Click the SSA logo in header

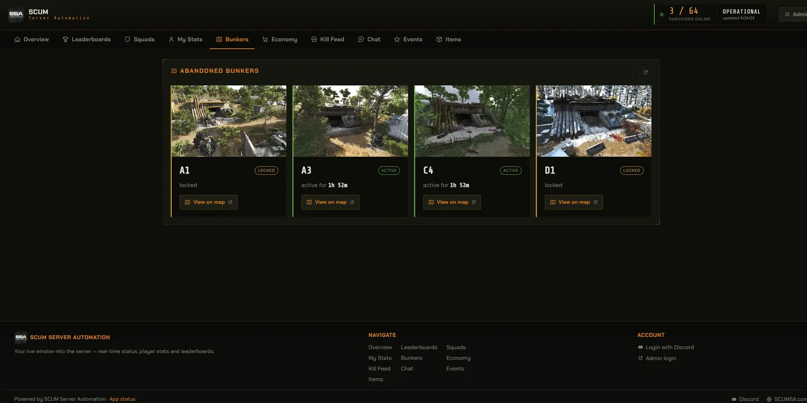16,14
